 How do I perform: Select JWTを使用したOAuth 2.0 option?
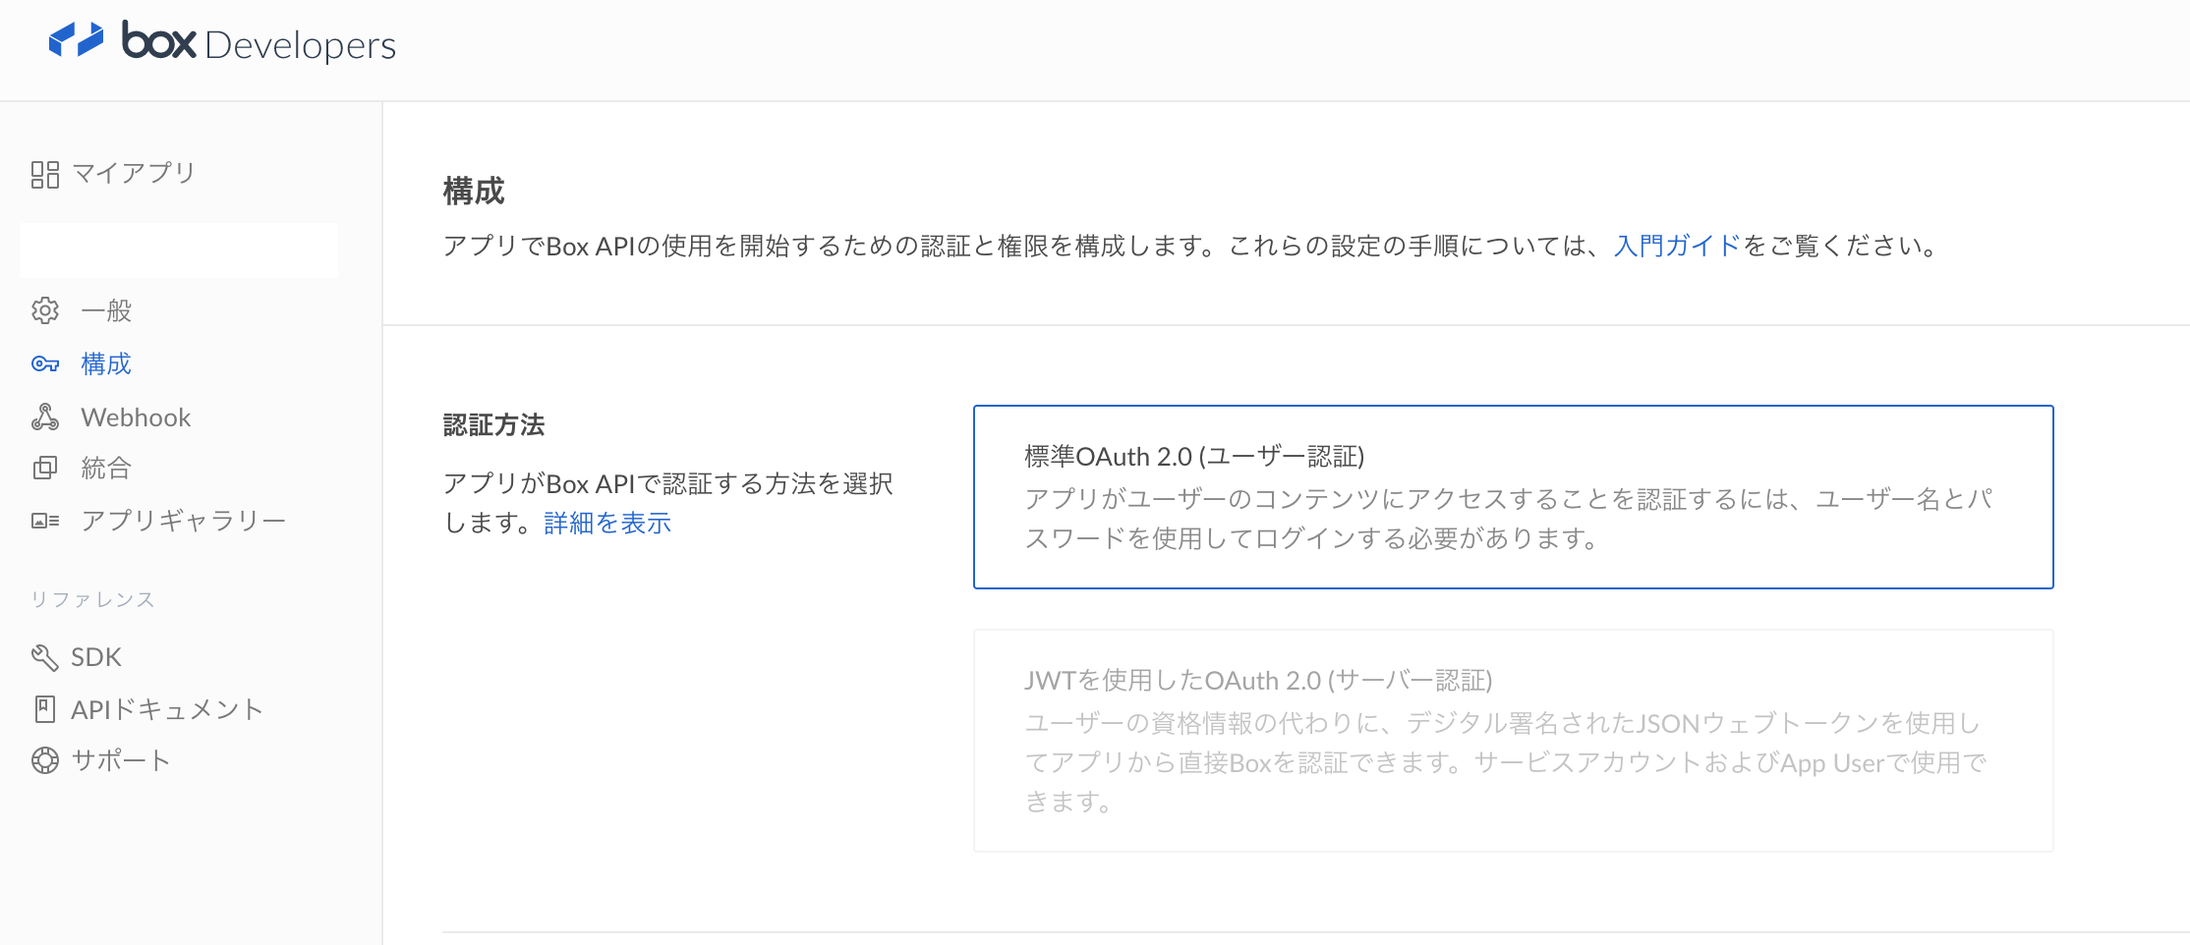coord(1513,741)
